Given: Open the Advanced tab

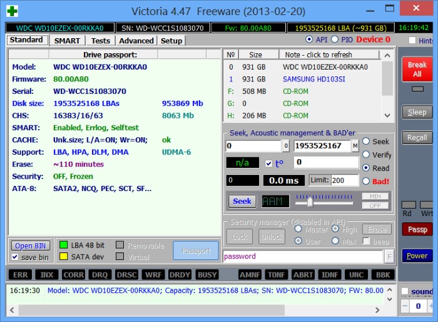Looking at the screenshot, I should coord(136,41).
